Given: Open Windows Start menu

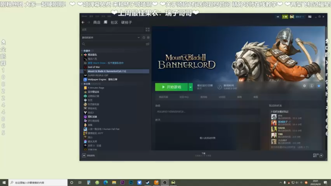Looking at the screenshot, I should point(4,182).
